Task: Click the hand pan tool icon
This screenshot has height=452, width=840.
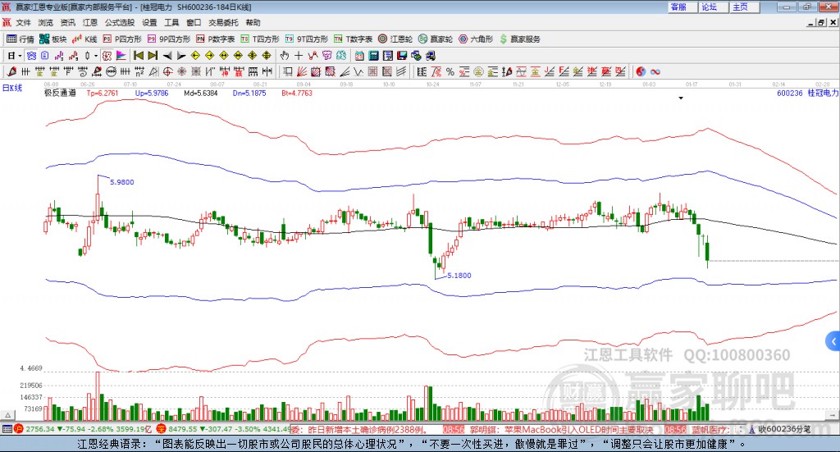Action: (x=285, y=56)
